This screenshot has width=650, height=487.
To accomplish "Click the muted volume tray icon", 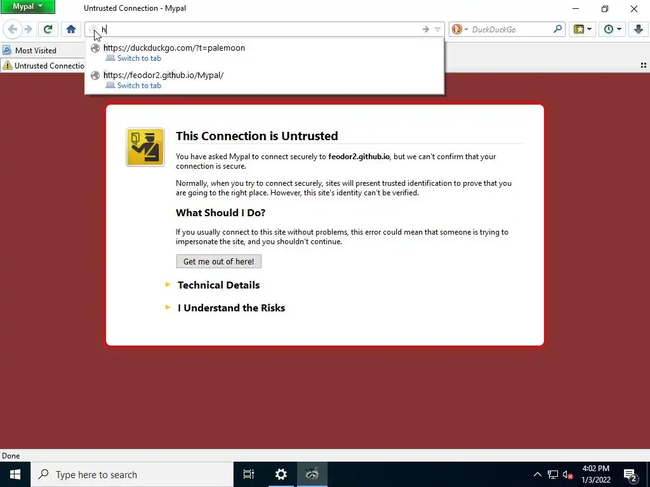I will [568, 474].
